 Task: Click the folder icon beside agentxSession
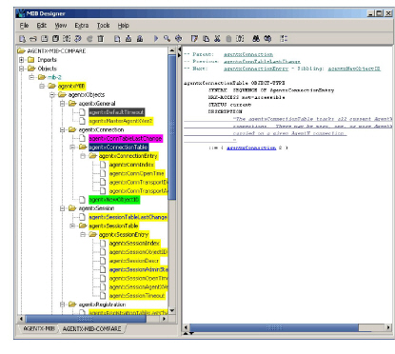pos(72,208)
